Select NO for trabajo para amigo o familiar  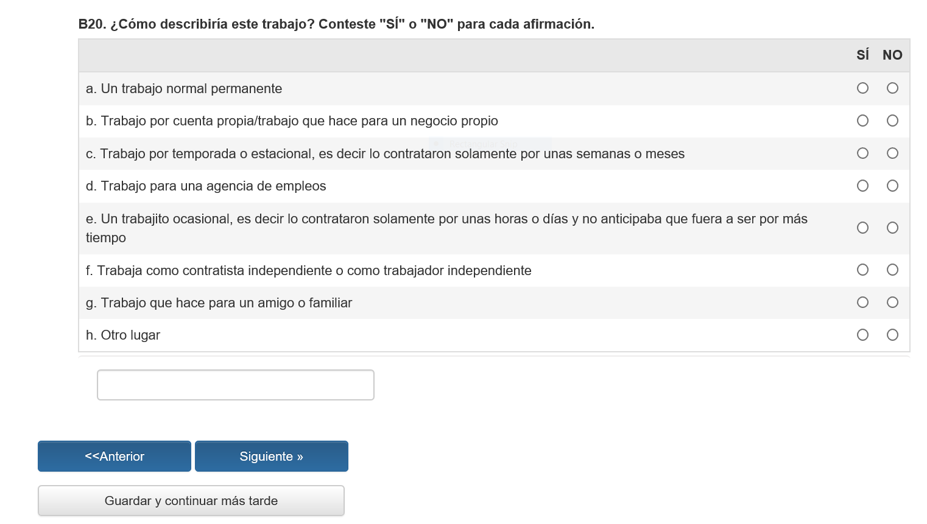(x=892, y=302)
